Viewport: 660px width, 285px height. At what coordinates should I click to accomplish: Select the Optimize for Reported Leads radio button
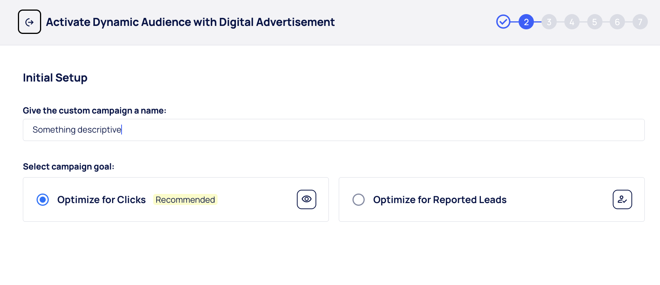tap(359, 200)
